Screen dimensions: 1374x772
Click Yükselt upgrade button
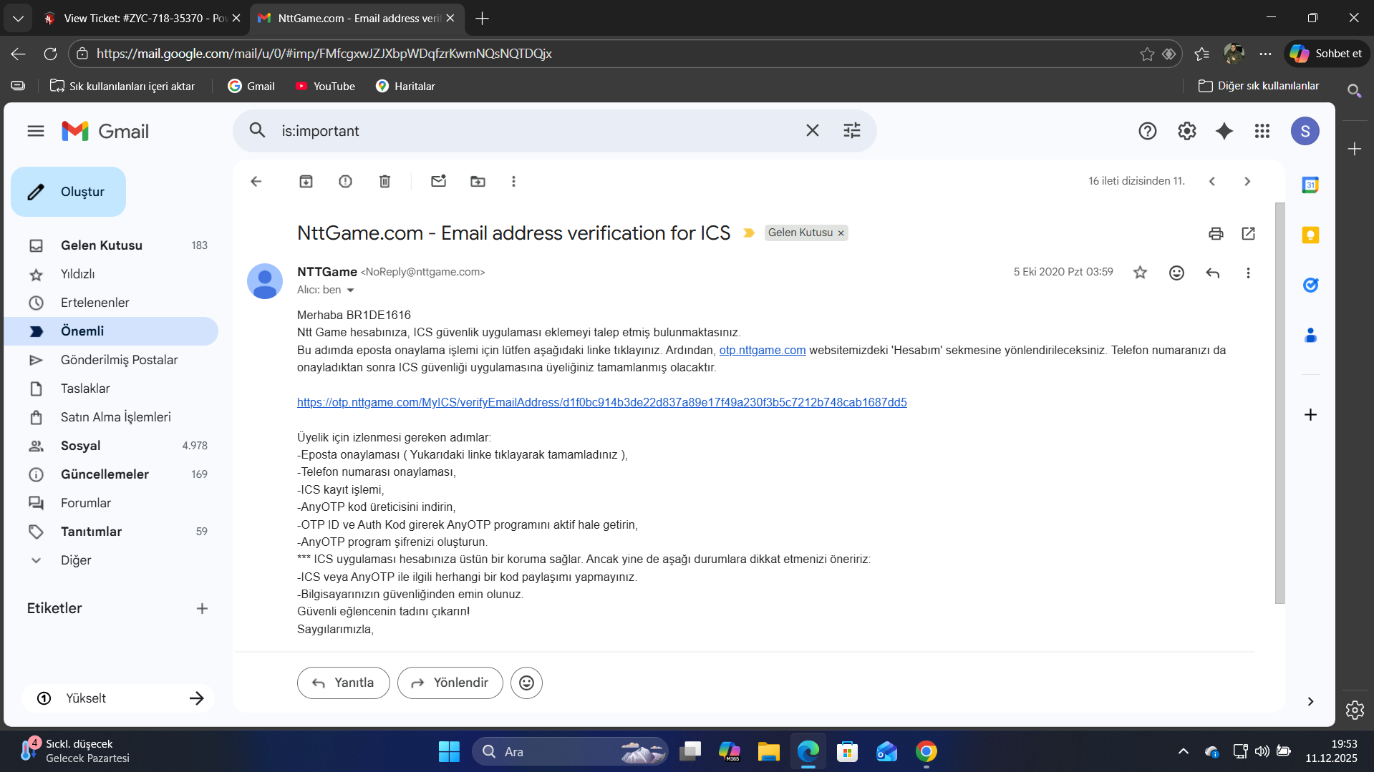[x=118, y=698]
